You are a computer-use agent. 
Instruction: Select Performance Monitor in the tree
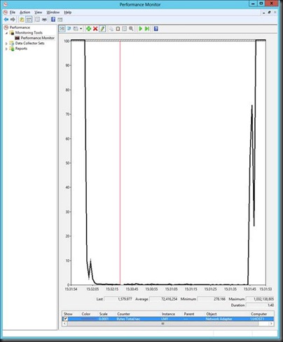tap(37, 38)
